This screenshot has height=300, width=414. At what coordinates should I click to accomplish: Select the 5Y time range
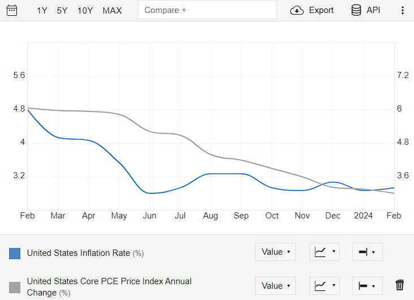(62, 11)
